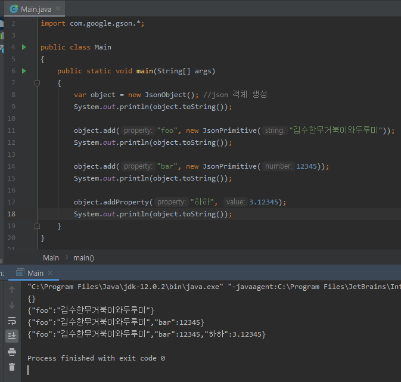Click the fold end marker at line 19
401x382 pixels.
37,226
